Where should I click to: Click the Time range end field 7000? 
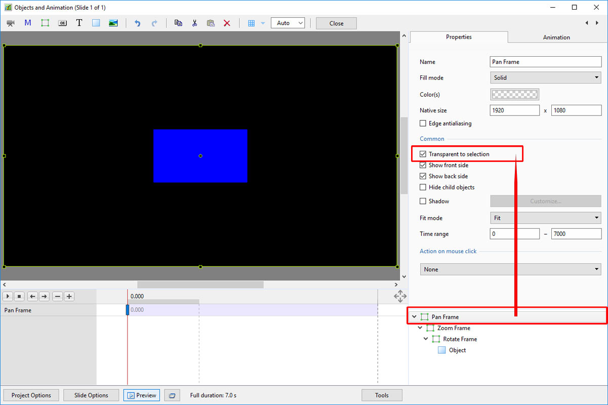click(577, 234)
